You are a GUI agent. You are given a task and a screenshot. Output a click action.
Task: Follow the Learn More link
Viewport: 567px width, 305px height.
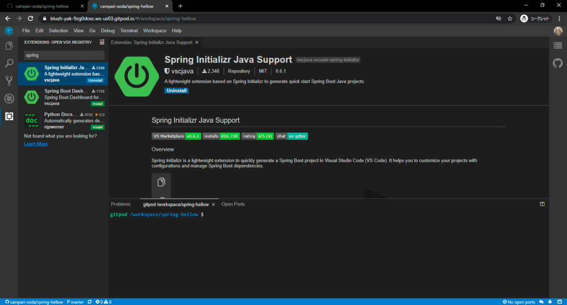pyautogui.click(x=36, y=144)
